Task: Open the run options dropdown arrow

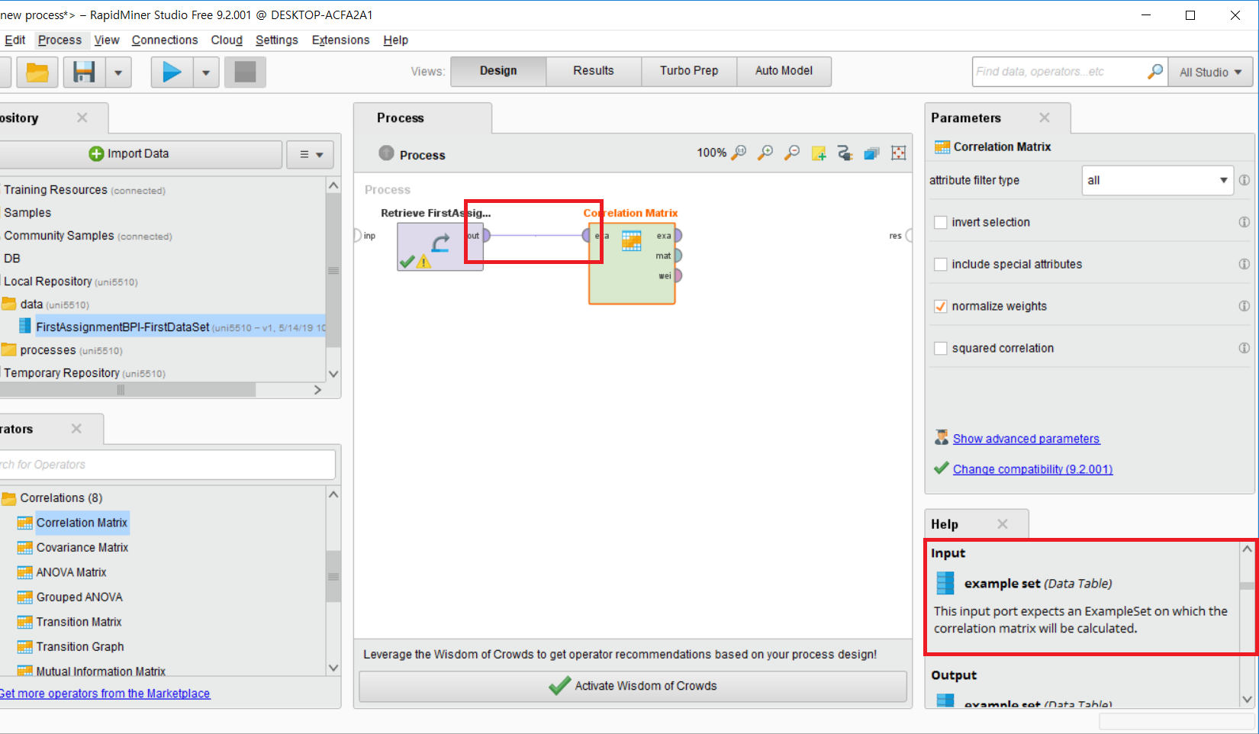Action: click(x=206, y=72)
